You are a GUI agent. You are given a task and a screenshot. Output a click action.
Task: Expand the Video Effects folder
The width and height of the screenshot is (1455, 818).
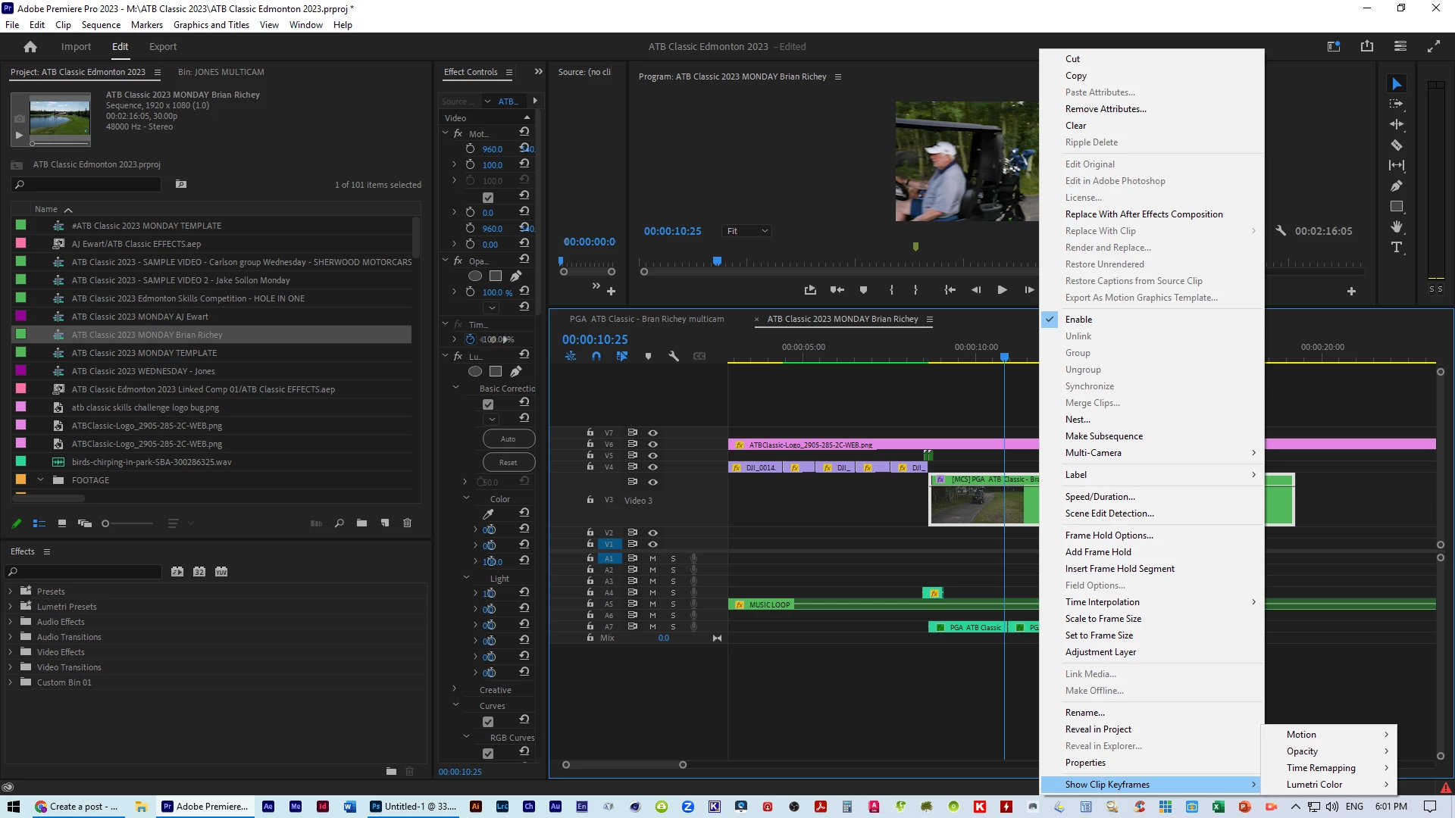[11, 652]
